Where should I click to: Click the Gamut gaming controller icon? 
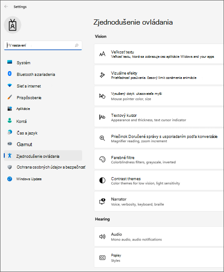[x=10, y=144]
